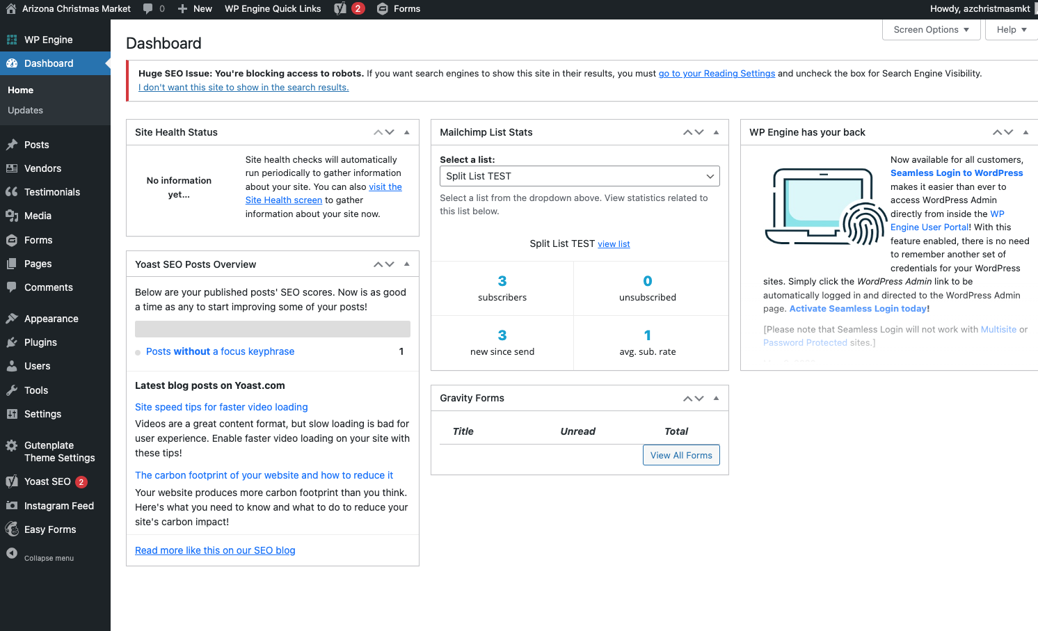Click the home icon beside Arizona Christmas Market

coord(11,8)
